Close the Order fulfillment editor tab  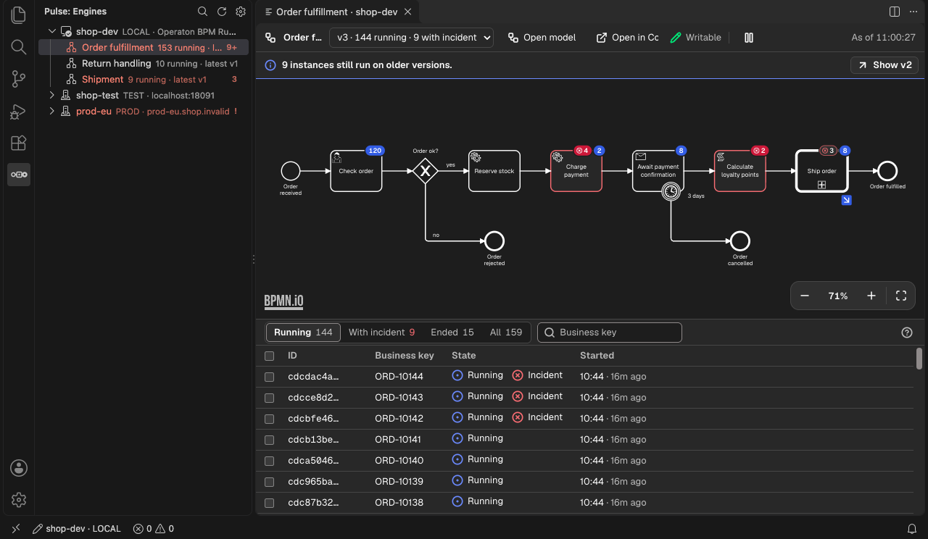pyautogui.click(x=408, y=12)
